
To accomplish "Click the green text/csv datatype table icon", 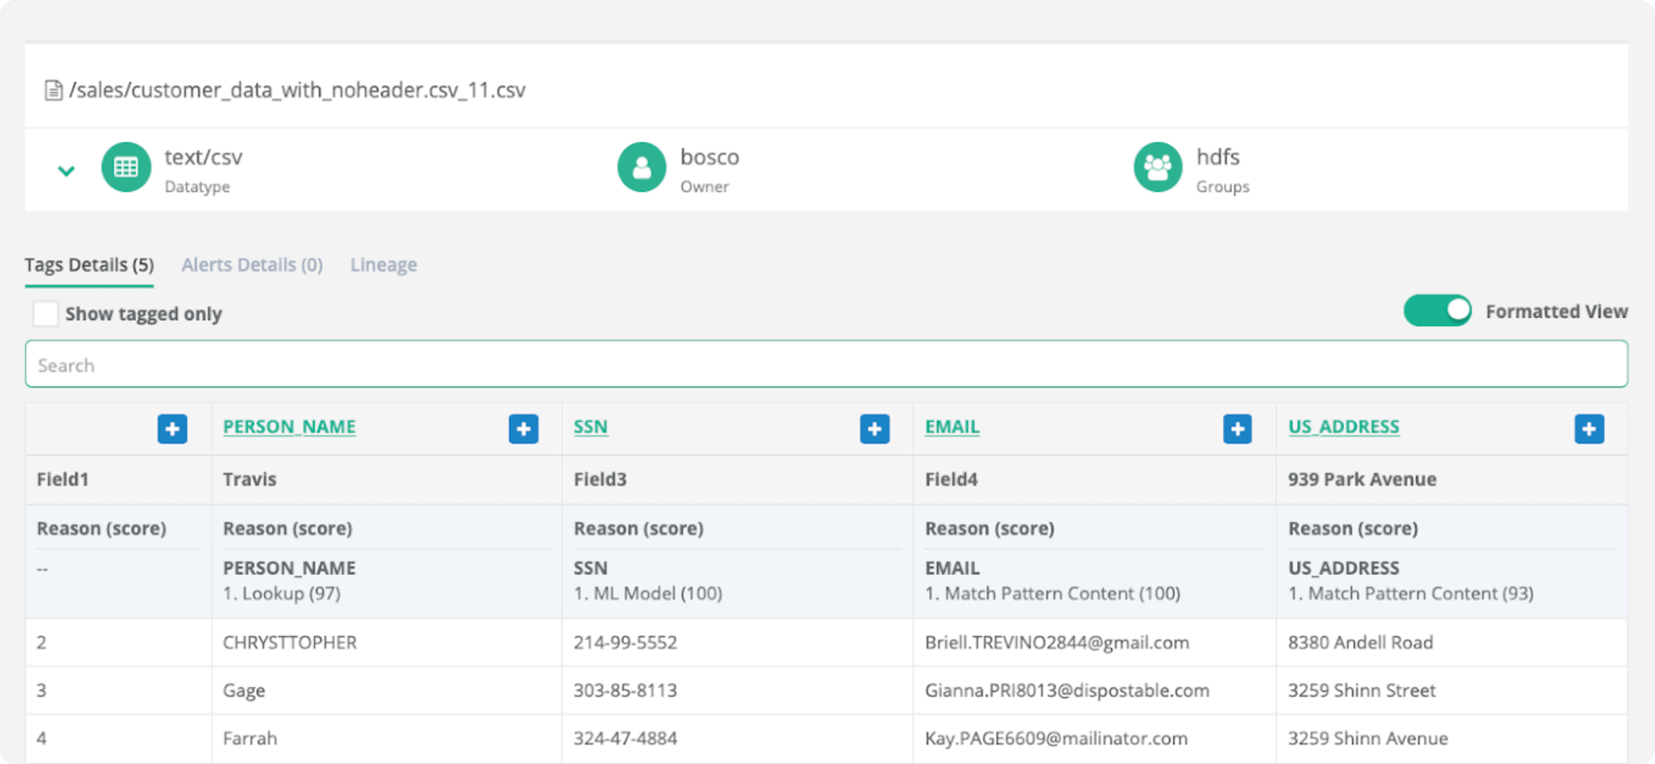I will (126, 167).
